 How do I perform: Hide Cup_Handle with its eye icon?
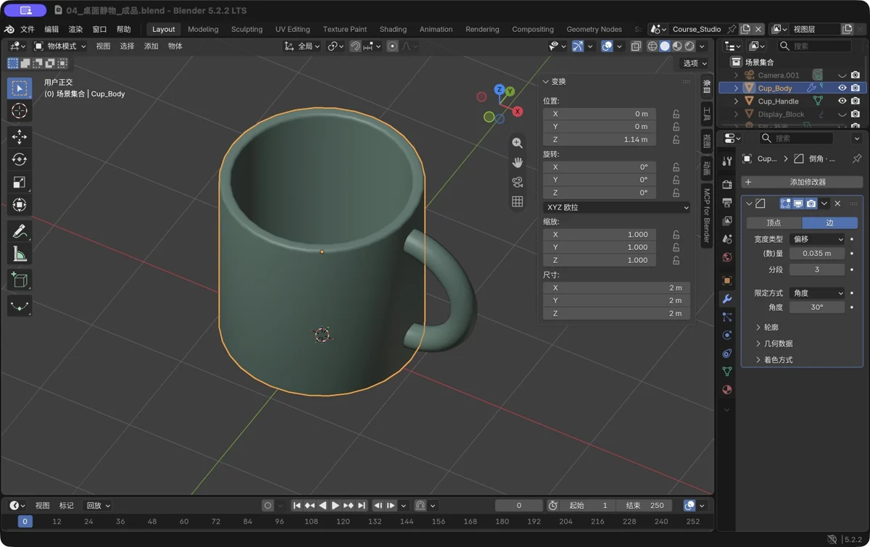point(842,101)
